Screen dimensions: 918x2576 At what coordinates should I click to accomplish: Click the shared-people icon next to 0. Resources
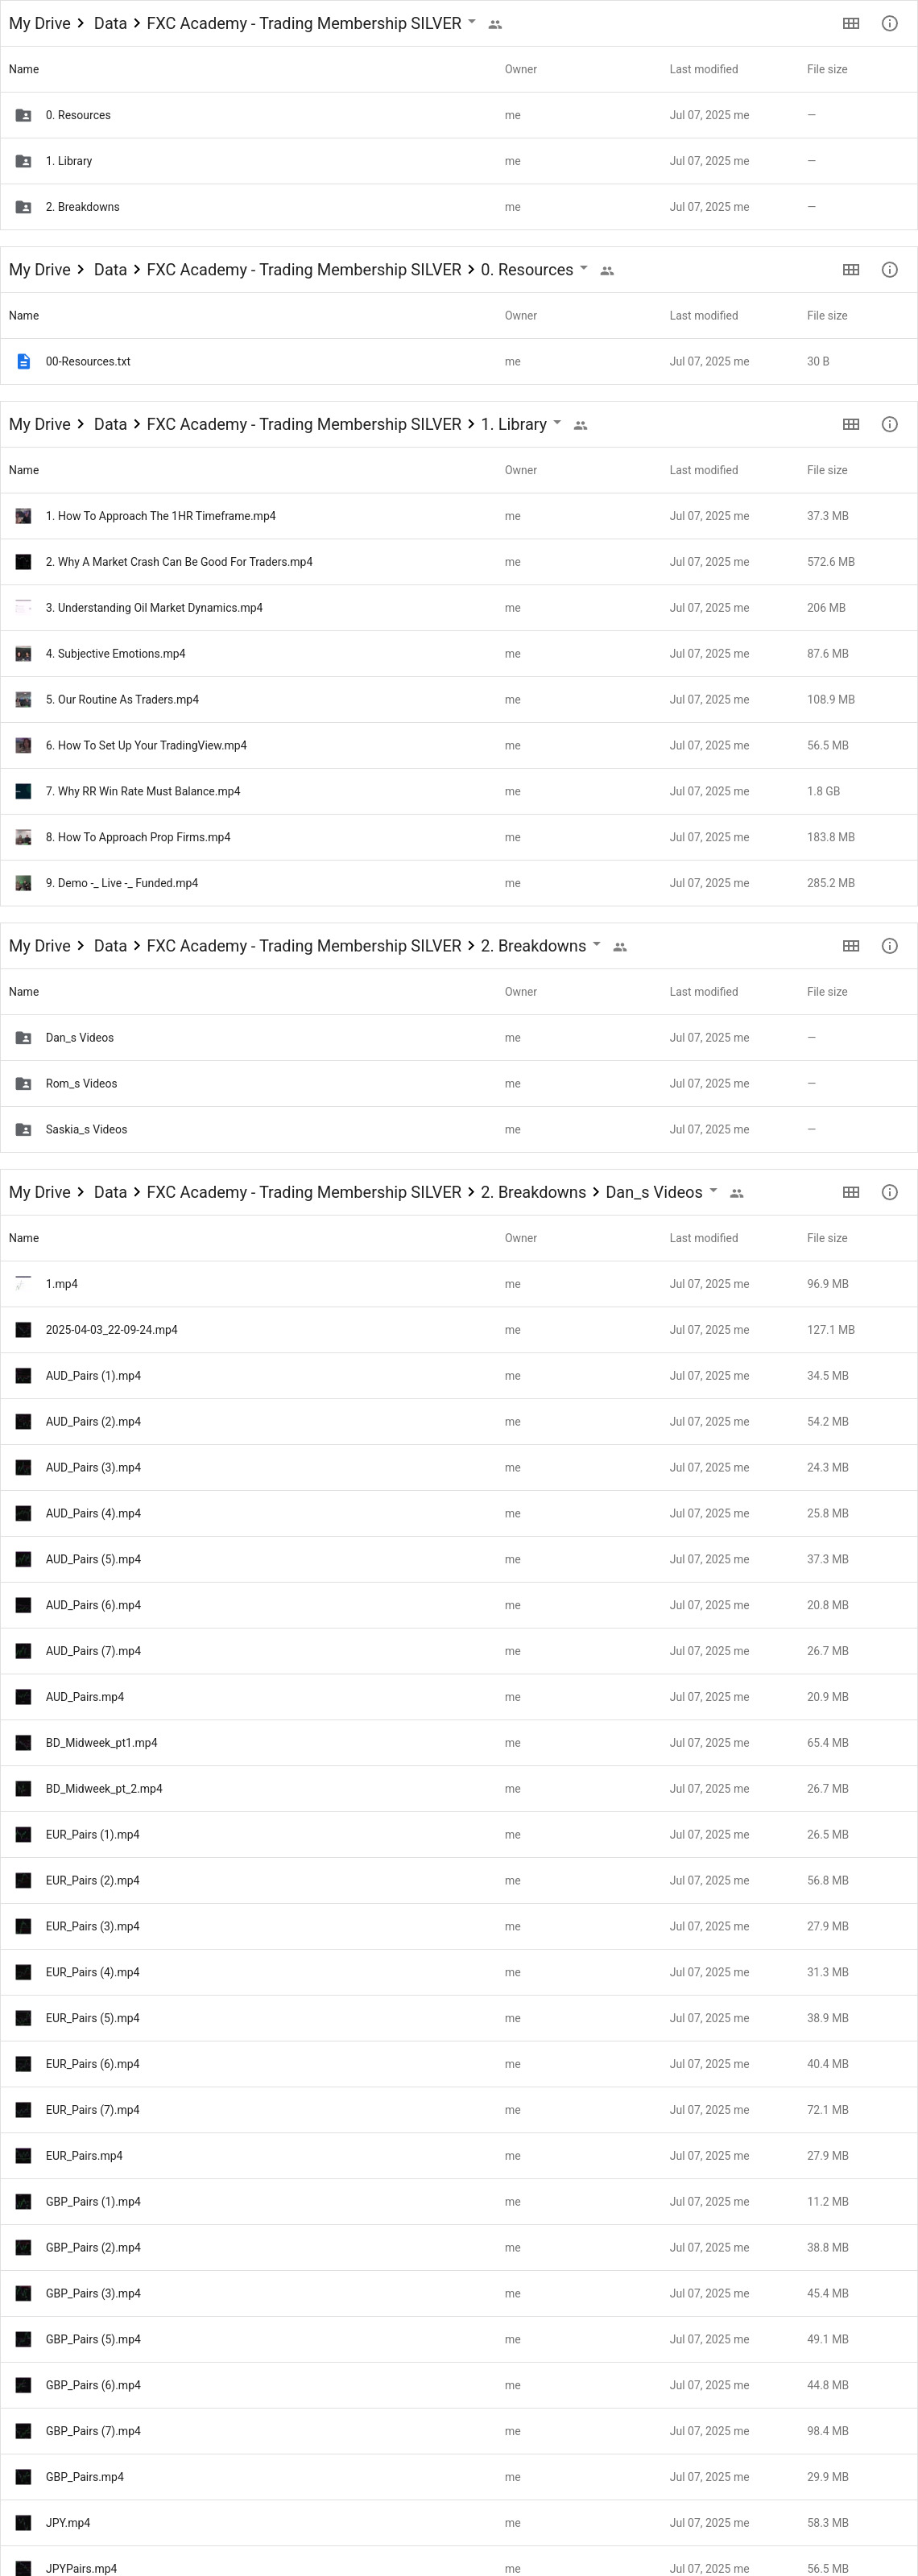pyautogui.click(x=607, y=271)
